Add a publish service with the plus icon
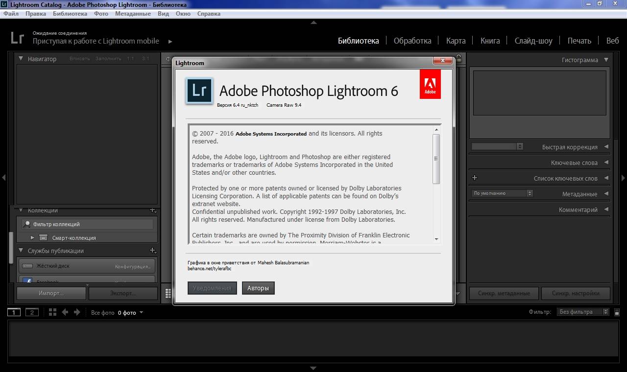627x372 pixels. click(152, 251)
